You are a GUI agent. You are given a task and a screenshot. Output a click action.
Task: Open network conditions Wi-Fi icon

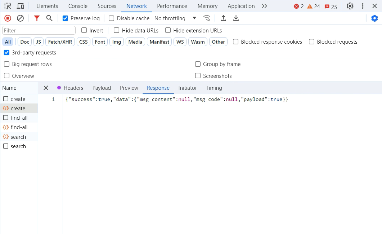tap(207, 18)
